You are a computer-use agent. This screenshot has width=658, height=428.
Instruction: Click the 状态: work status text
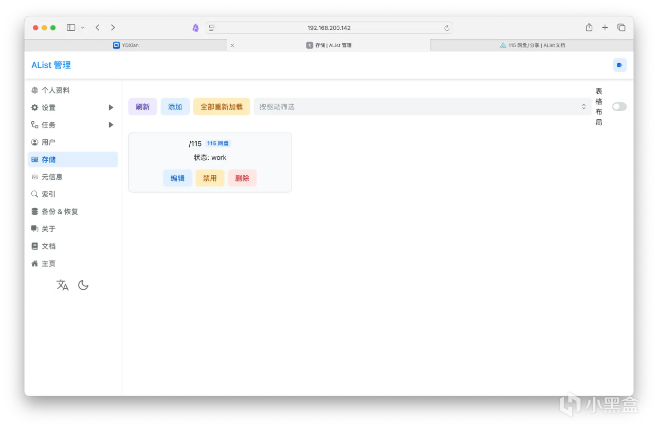(210, 158)
